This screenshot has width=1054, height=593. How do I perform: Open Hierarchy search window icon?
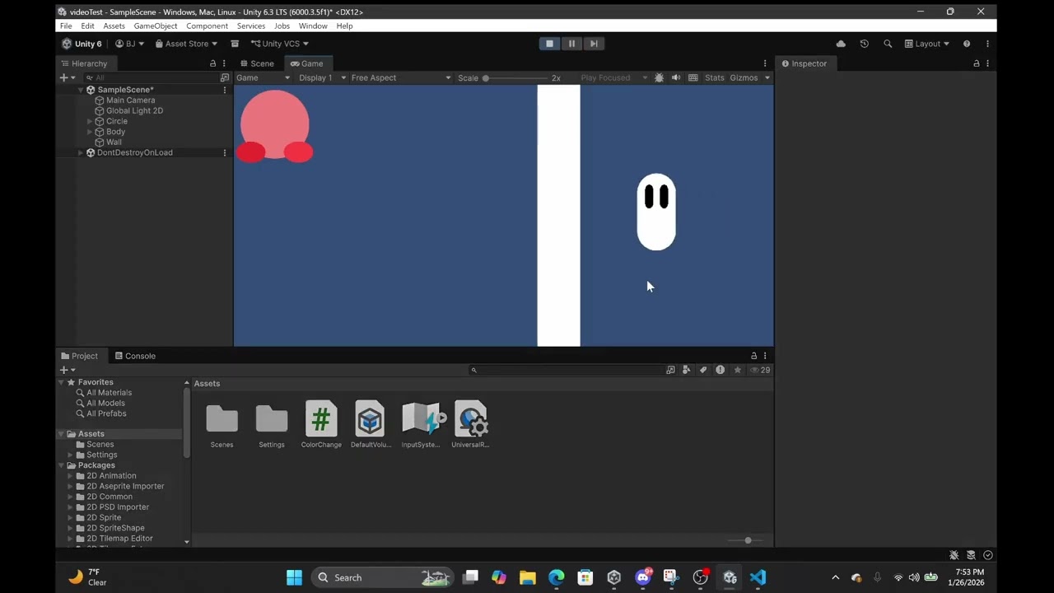click(225, 77)
